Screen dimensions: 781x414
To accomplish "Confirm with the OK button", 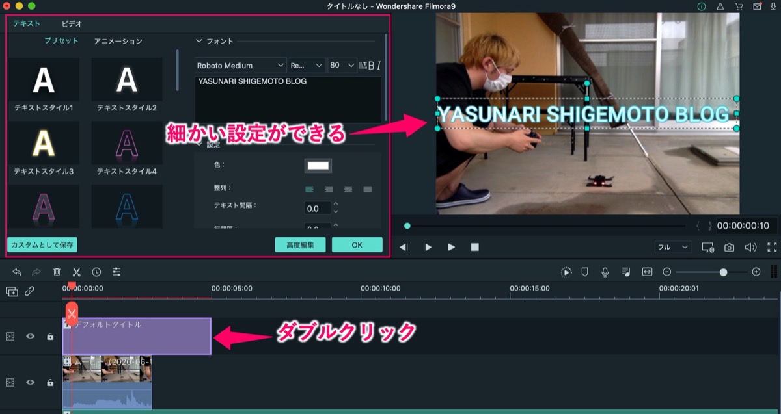I will (x=357, y=245).
